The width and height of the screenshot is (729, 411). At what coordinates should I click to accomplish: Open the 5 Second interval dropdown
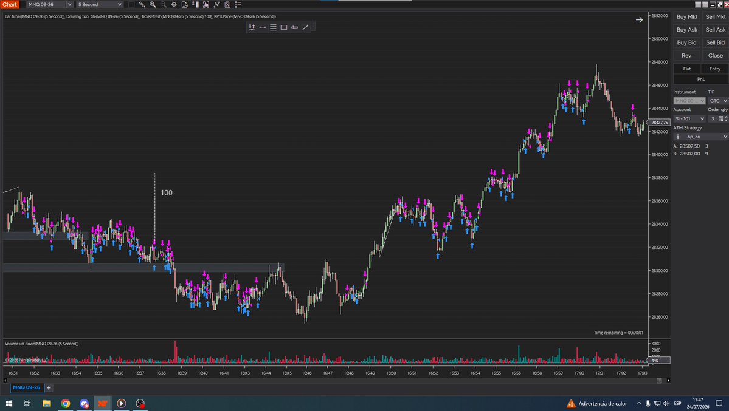(100, 5)
